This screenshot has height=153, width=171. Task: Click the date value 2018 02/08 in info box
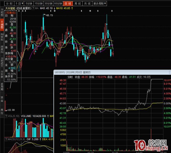tap(13, 20)
